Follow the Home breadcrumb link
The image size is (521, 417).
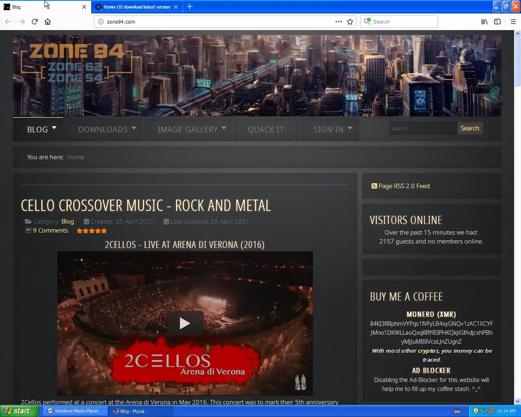point(76,157)
